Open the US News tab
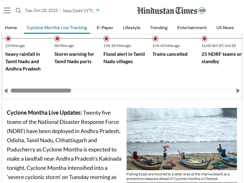Screen dimensions: 244x183 pyautogui.click(x=225, y=28)
